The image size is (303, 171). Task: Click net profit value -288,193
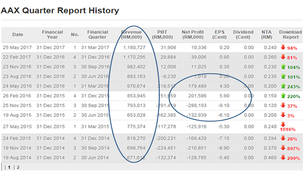(x=196, y=105)
